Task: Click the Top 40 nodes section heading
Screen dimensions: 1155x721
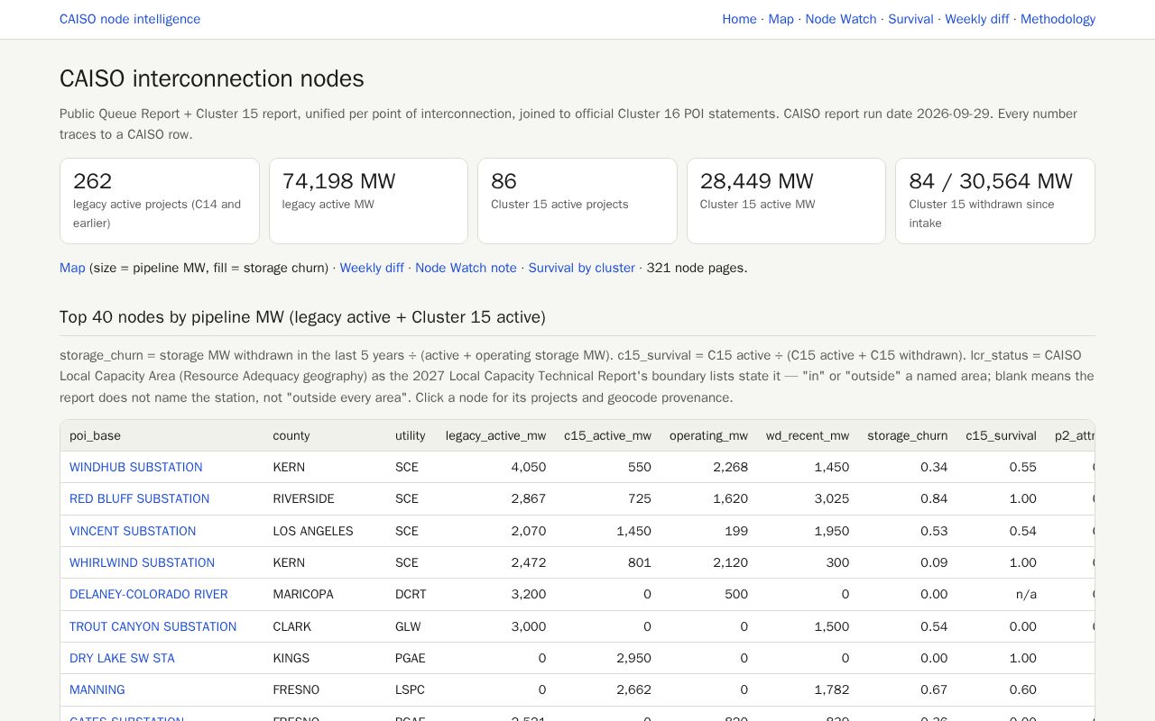Action: [302, 317]
